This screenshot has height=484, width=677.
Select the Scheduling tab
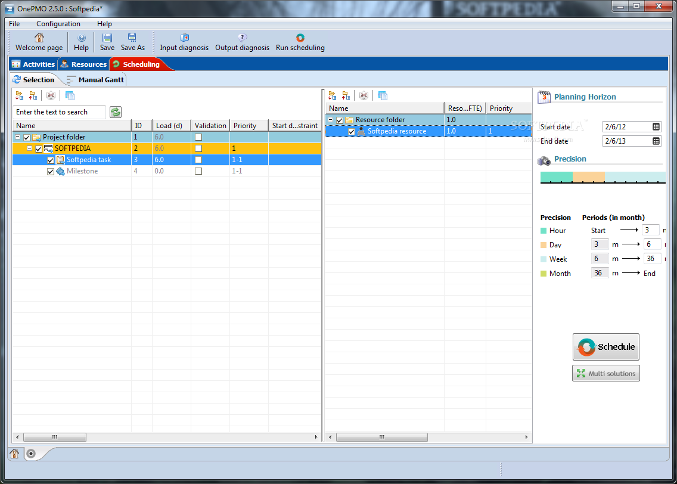(x=137, y=64)
